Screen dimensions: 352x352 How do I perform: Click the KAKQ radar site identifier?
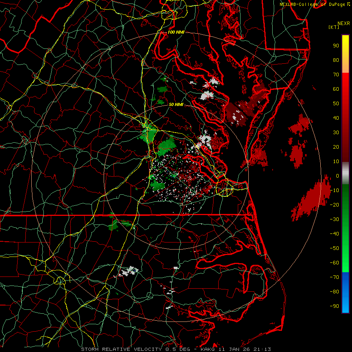pos(207,349)
